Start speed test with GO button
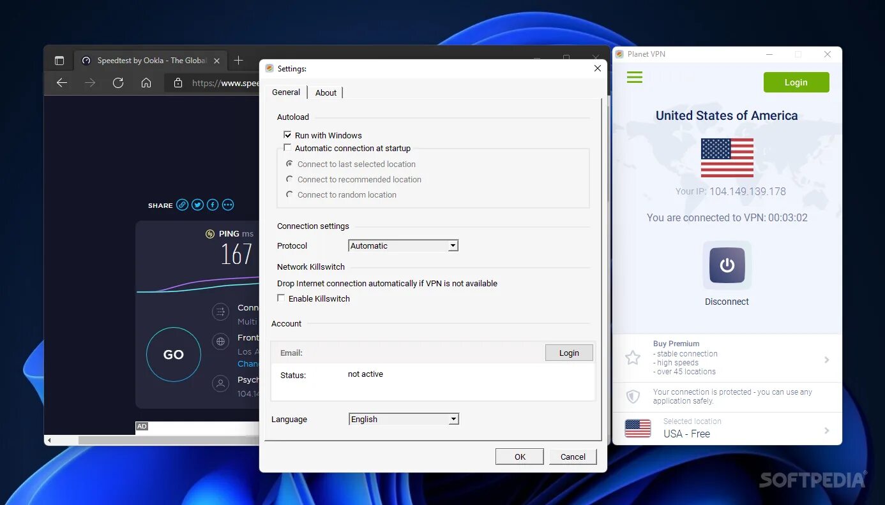Viewport: 885px width, 505px height. pyautogui.click(x=174, y=355)
